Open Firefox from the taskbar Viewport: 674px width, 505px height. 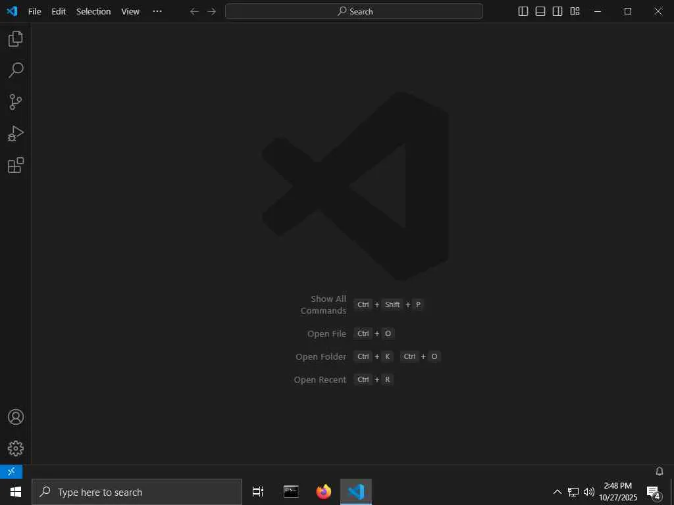pos(324,492)
